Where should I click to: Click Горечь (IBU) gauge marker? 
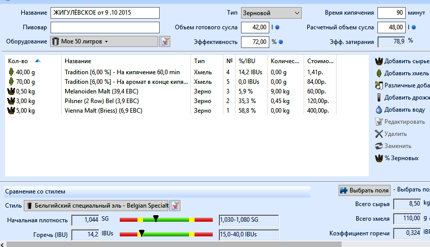click(x=141, y=233)
